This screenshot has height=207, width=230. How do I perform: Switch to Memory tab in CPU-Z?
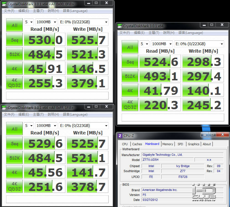pyautogui.click(x=168, y=144)
